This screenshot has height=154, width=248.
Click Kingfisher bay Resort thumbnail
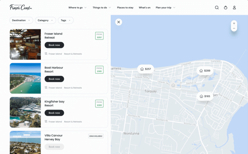tap(25, 112)
